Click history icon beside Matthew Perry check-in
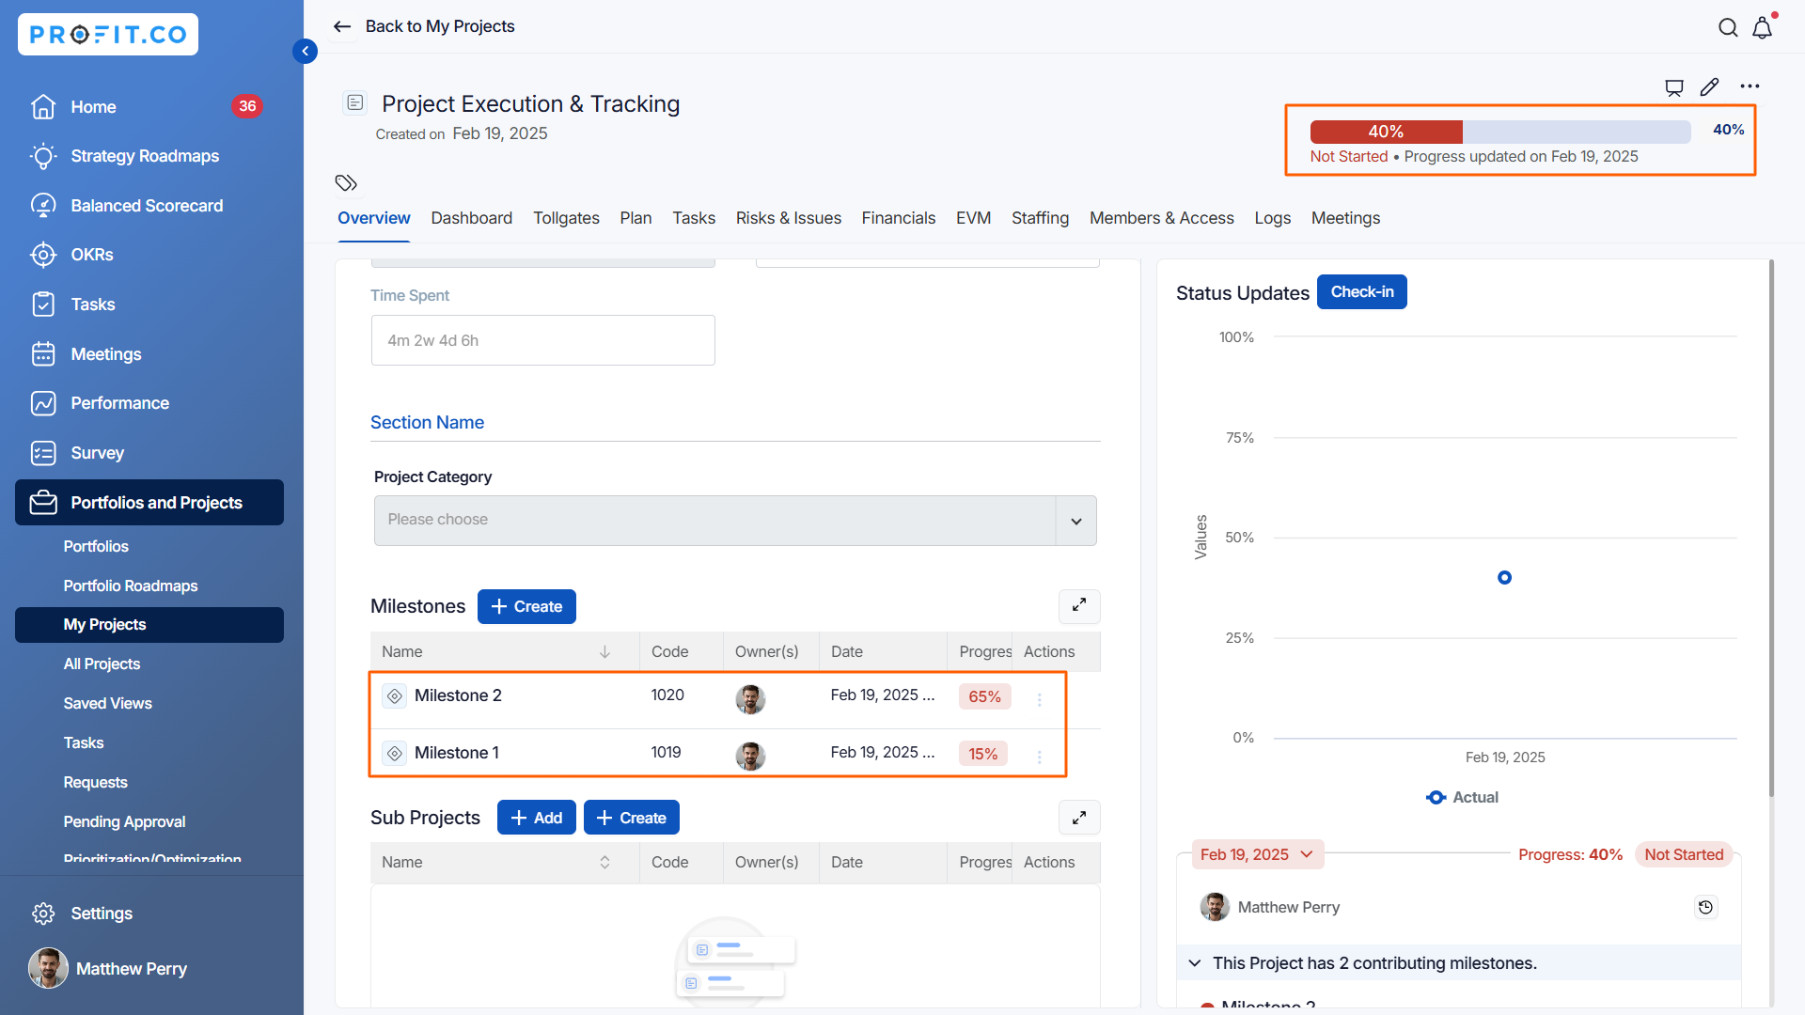 (1705, 907)
